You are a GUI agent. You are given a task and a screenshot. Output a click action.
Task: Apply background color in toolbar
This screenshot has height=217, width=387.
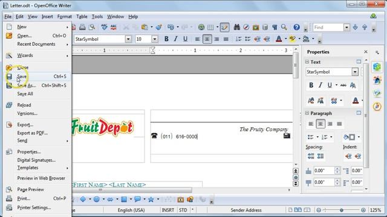click(306, 39)
